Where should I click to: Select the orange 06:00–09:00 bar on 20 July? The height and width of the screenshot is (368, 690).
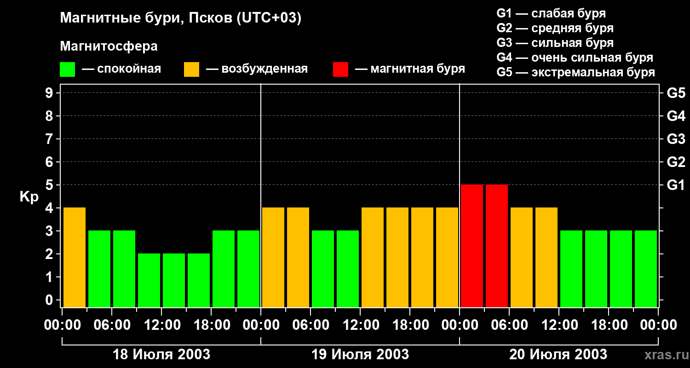click(522, 258)
